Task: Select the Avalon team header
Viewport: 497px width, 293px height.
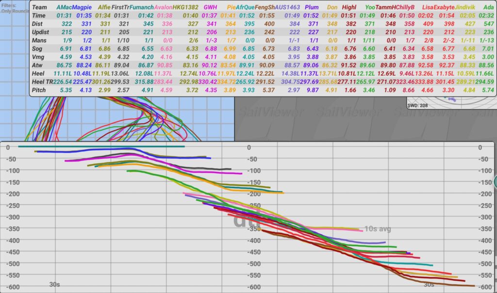Action: 163,7
